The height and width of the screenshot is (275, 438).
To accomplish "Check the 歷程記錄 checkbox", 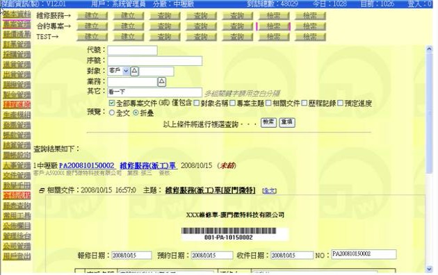I will [305, 103].
